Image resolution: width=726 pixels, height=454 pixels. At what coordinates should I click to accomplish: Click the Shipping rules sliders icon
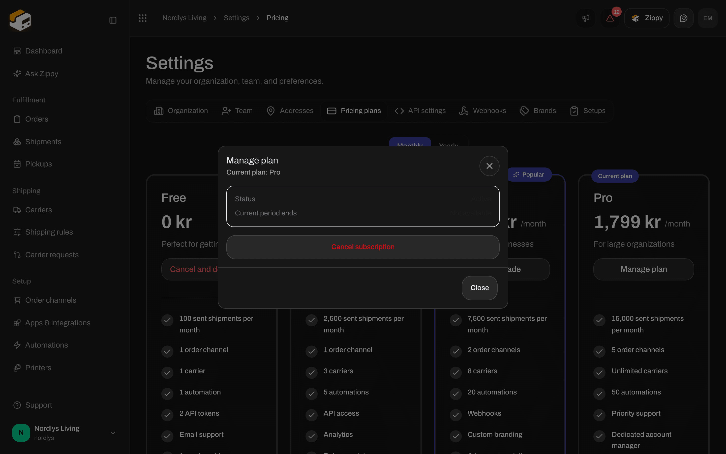[x=17, y=232]
